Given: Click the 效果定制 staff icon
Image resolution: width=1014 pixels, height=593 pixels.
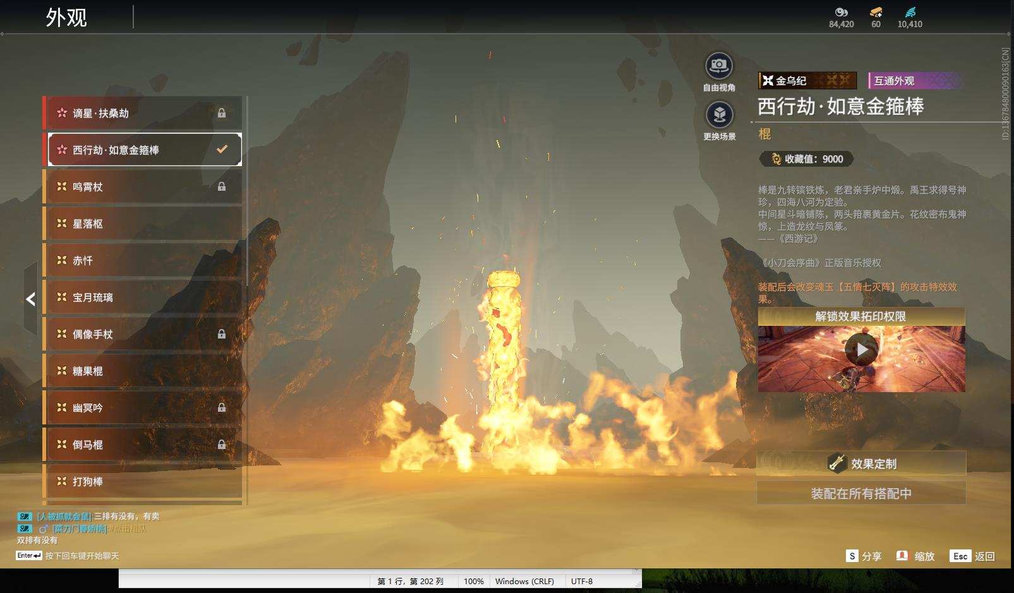Looking at the screenshot, I should (x=837, y=463).
